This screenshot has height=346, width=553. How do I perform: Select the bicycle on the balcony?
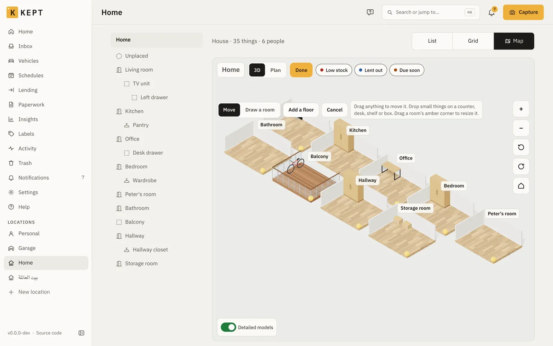(x=296, y=165)
